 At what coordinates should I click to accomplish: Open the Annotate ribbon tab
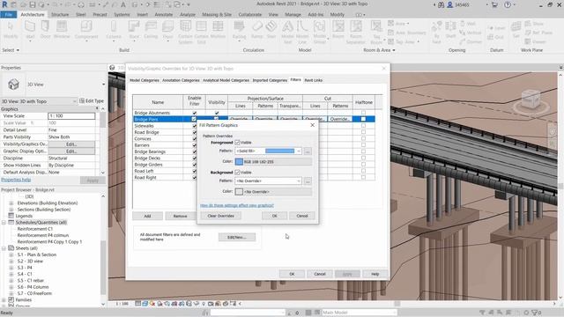164,14
